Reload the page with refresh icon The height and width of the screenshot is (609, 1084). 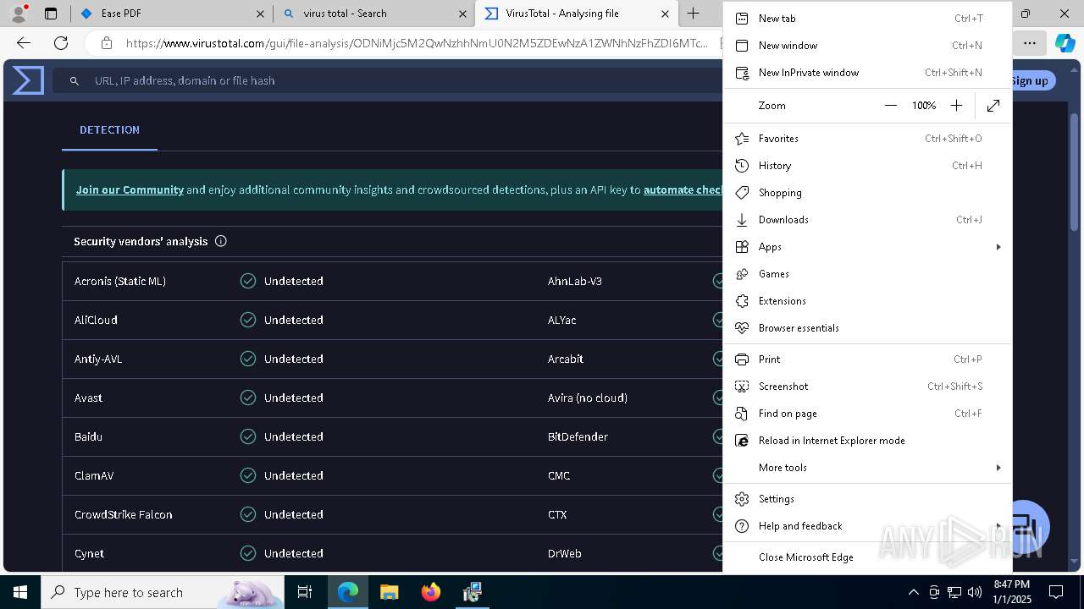pyautogui.click(x=61, y=43)
